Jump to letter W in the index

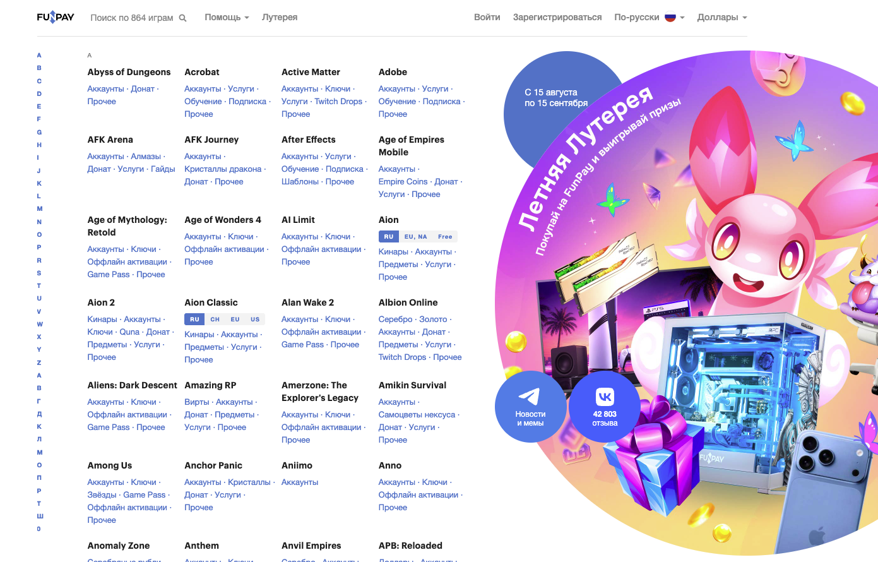tap(40, 324)
